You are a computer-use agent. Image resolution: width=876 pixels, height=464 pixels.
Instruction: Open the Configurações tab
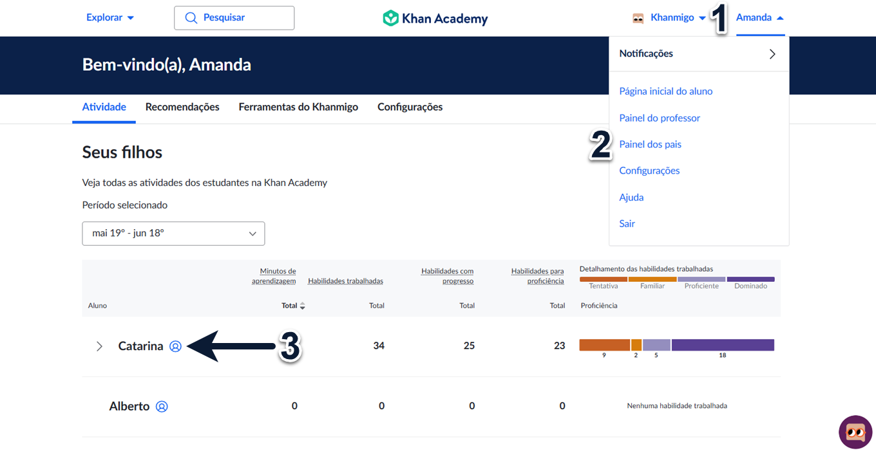click(x=410, y=107)
